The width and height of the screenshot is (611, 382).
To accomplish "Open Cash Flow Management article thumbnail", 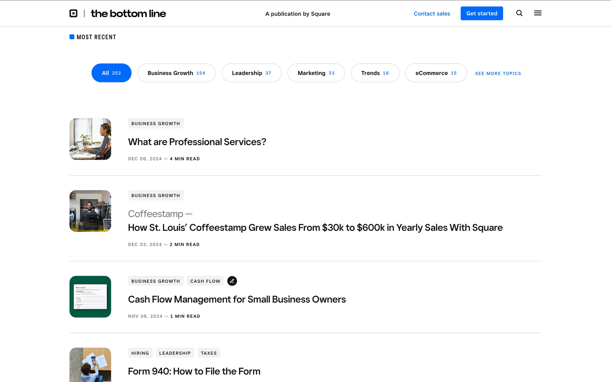I will [x=90, y=297].
